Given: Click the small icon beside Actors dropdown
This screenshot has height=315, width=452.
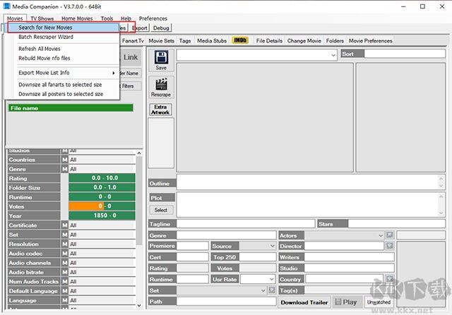Looking at the screenshot, I should pyautogui.click(x=389, y=234).
